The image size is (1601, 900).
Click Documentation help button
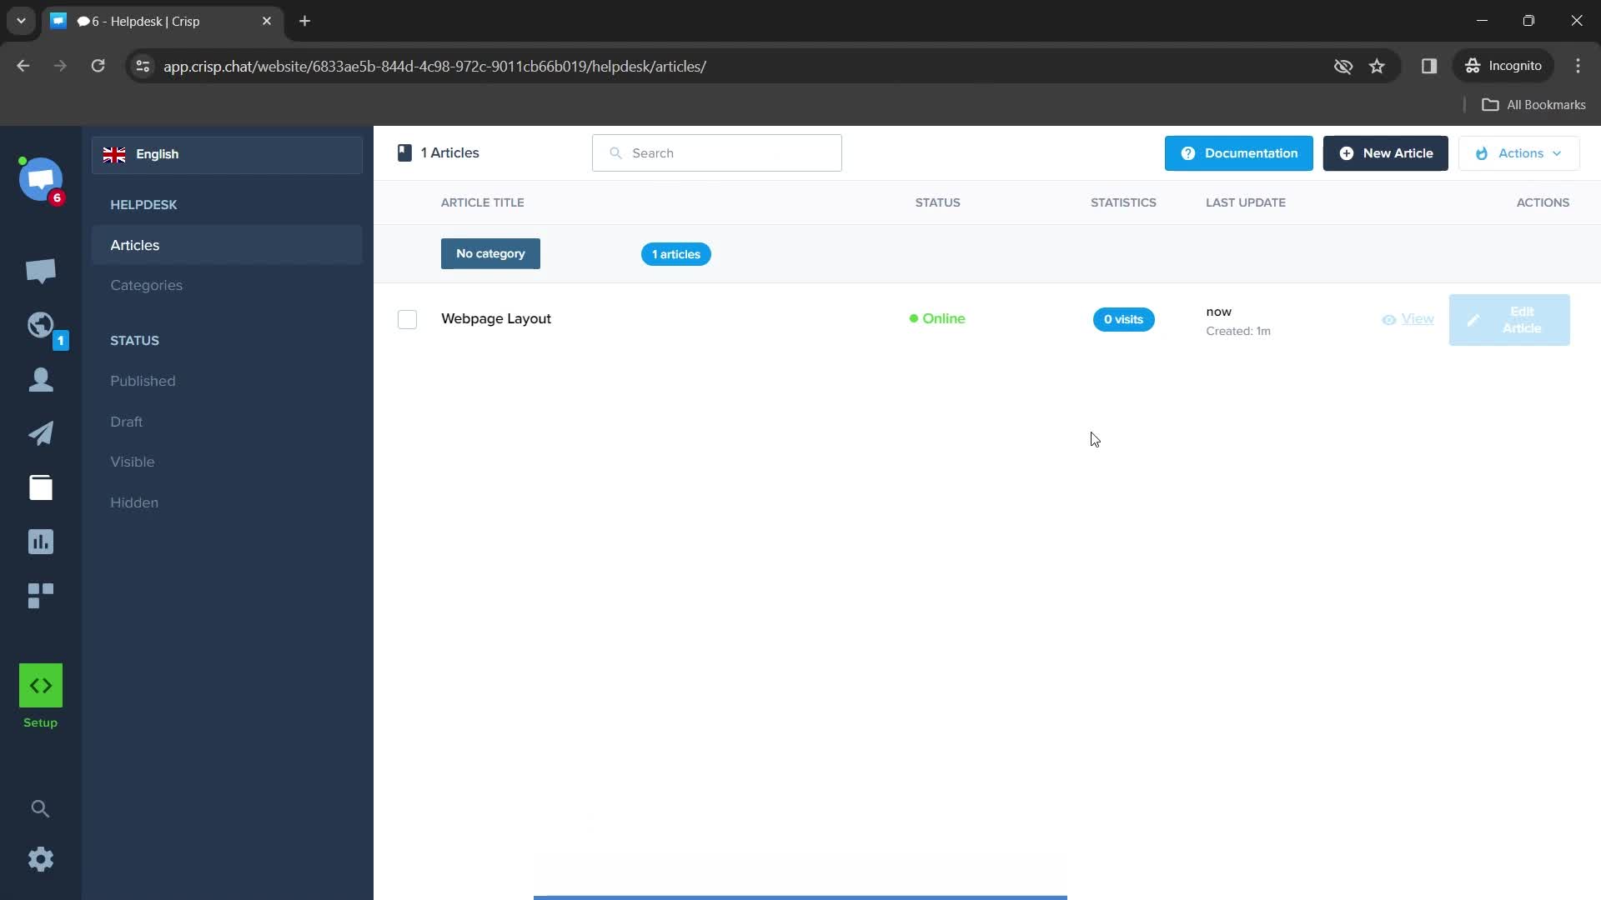(1239, 152)
